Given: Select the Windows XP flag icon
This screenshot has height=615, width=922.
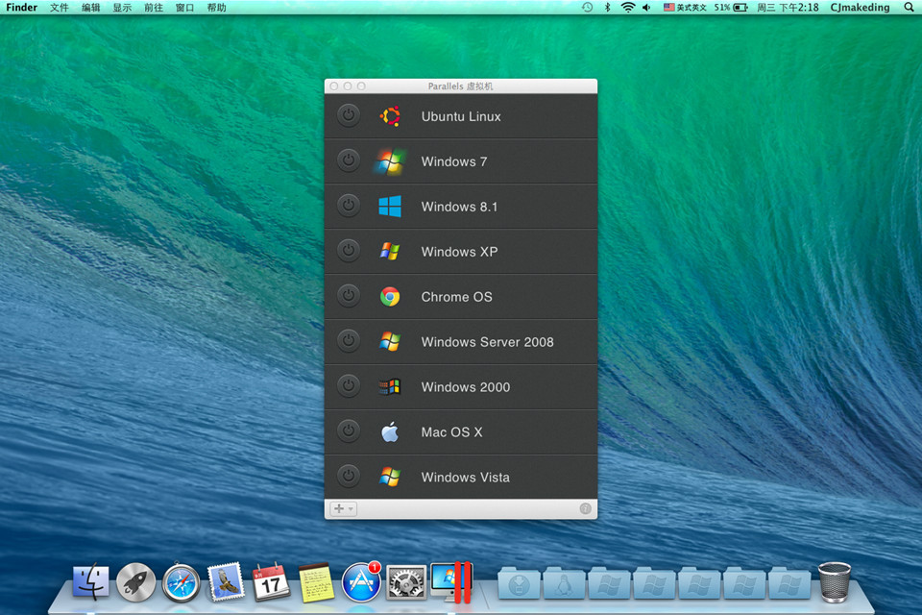Looking at the screenshot, I should 390,252.
